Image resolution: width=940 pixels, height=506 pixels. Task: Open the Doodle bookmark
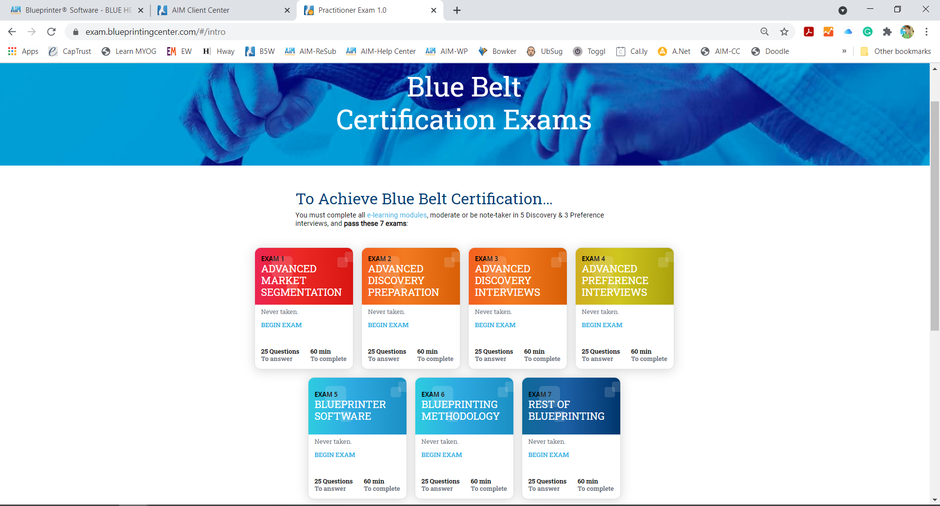[770, 51]
